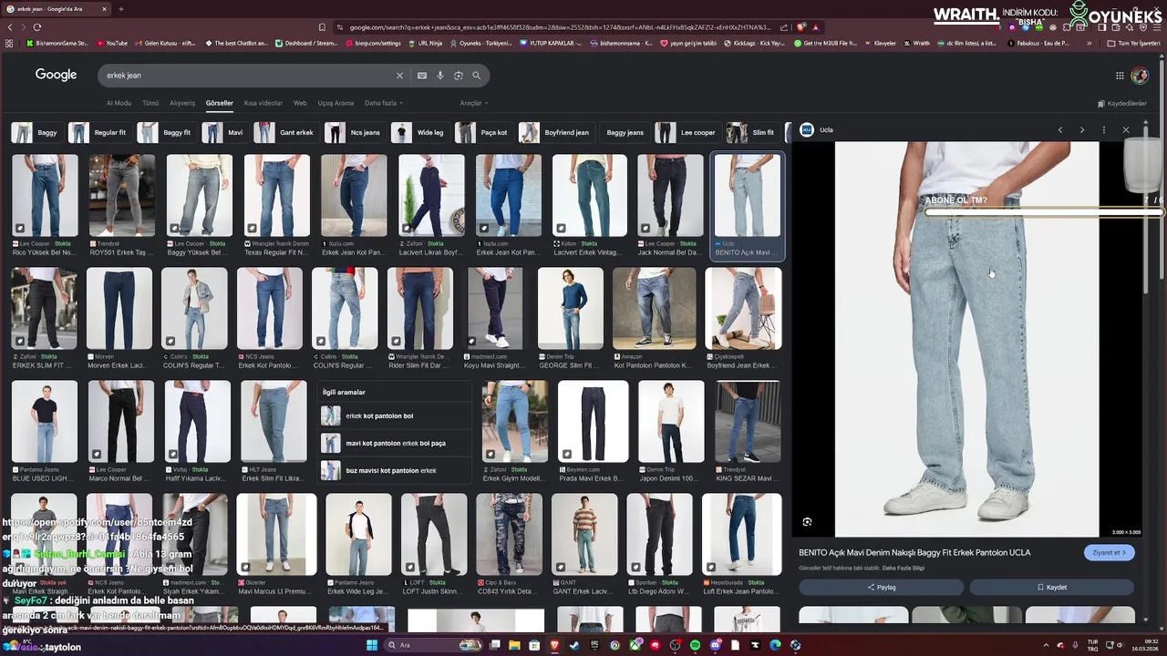Open a new browser tab
Viewport: 1167px width, 656px height.
[121, 9]
